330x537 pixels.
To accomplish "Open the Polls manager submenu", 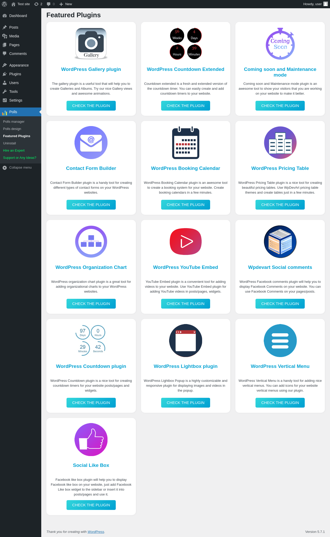I will click(14, 122).
